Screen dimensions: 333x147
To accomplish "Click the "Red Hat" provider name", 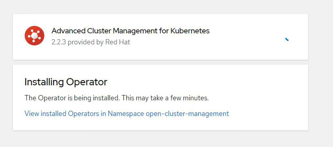I will (117, 42).
